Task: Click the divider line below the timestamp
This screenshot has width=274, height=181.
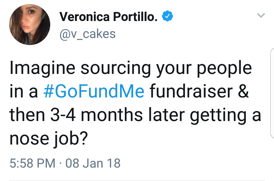Action: pos(137,180)
